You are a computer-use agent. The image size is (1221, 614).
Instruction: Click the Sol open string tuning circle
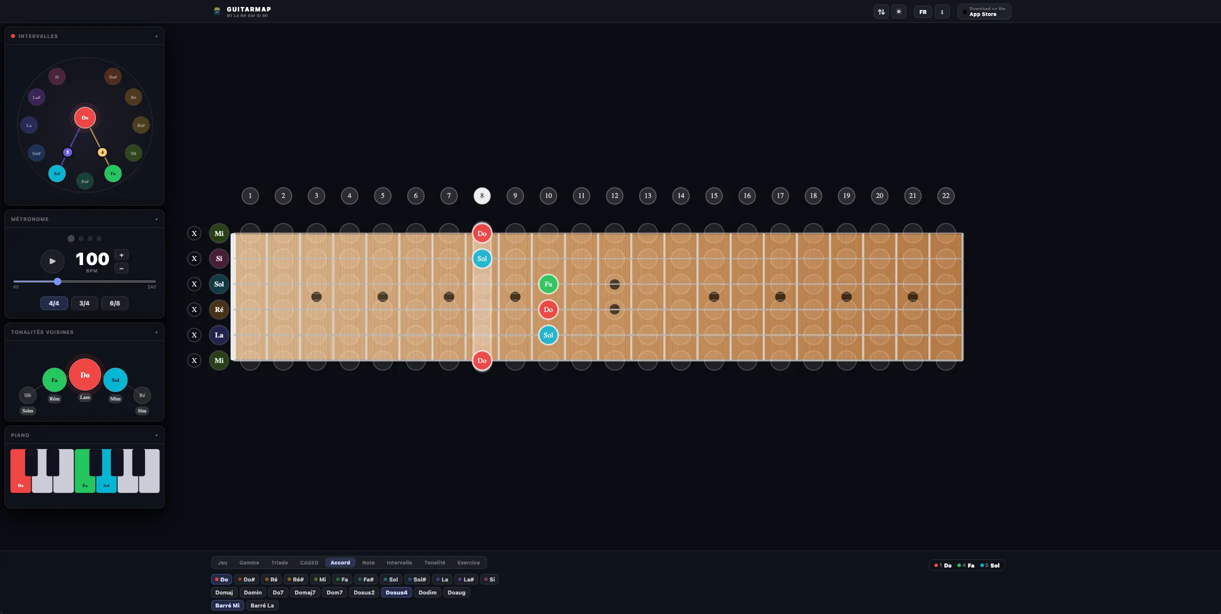click(219, 284)
